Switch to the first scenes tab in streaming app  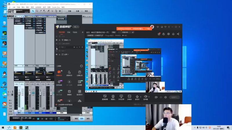tap(62, 32)
